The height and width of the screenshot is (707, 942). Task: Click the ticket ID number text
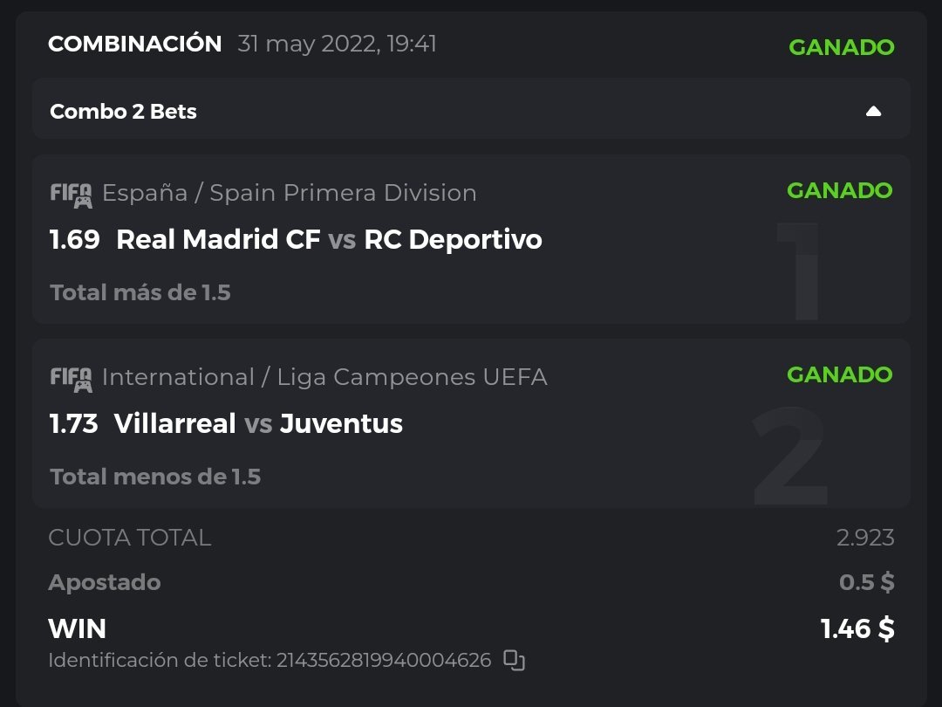click(x=384, y=660)
